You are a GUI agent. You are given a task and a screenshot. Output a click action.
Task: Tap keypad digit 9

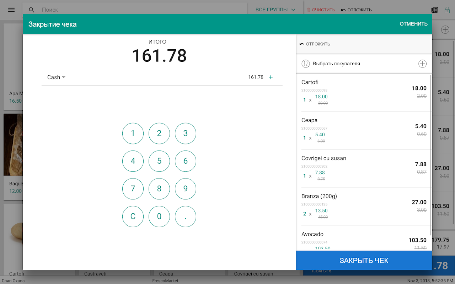[x=186, y=189]
